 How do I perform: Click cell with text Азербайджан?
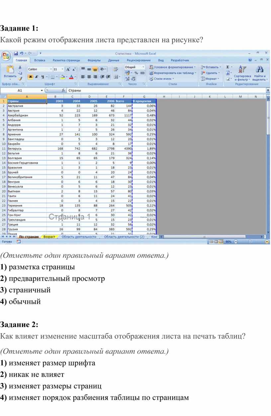coord(27,115)
